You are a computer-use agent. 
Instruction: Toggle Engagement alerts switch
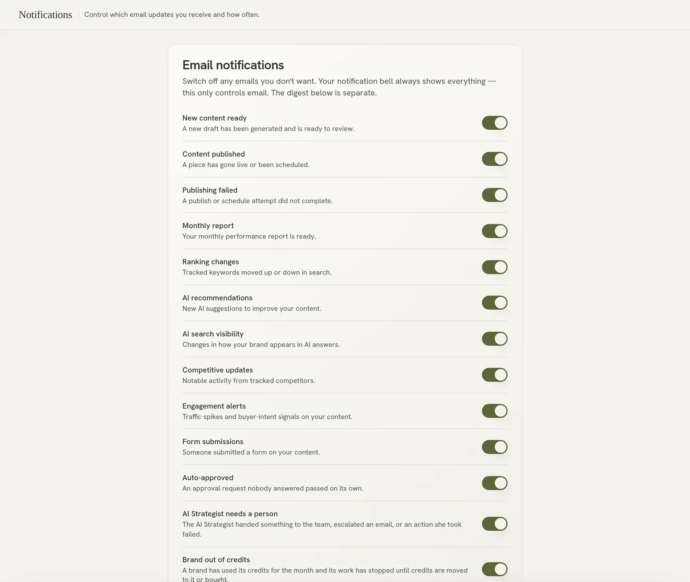495,411
